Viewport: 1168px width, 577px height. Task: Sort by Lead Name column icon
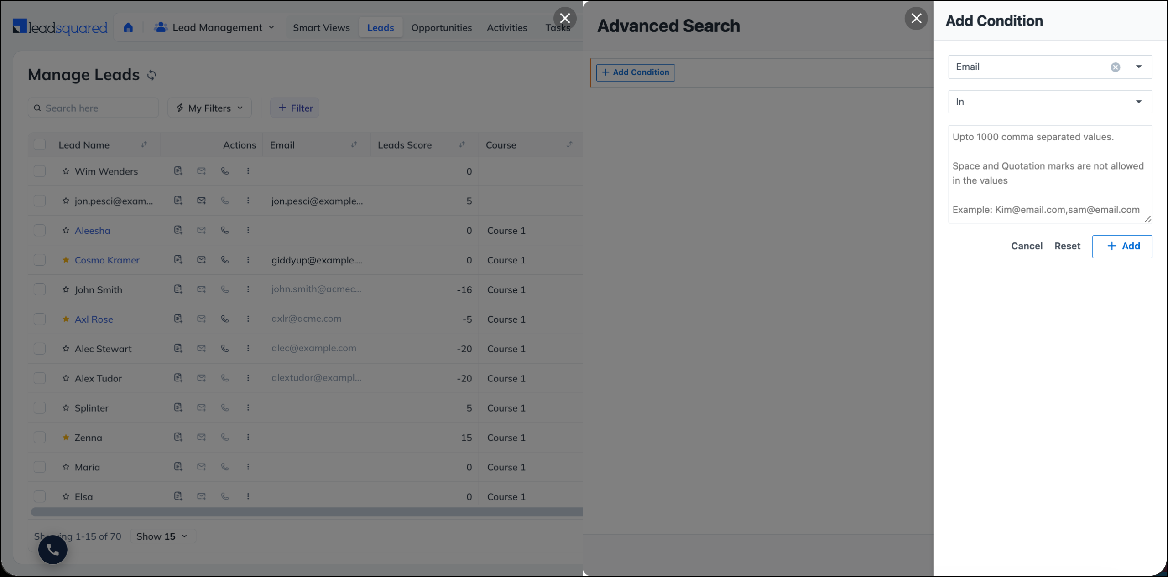point(144,144)
